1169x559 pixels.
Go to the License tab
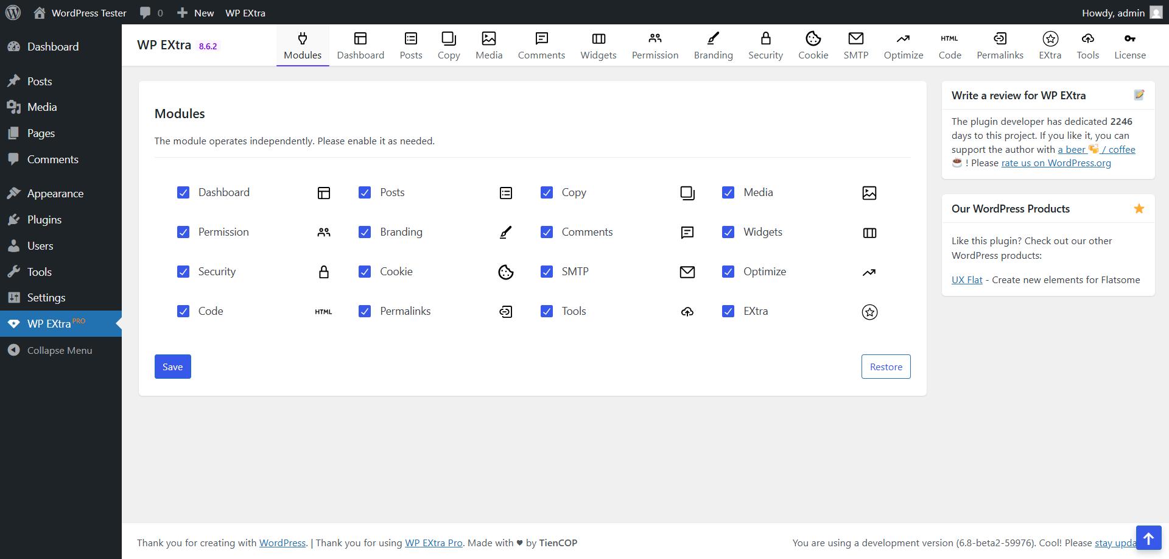point(1130,46)
